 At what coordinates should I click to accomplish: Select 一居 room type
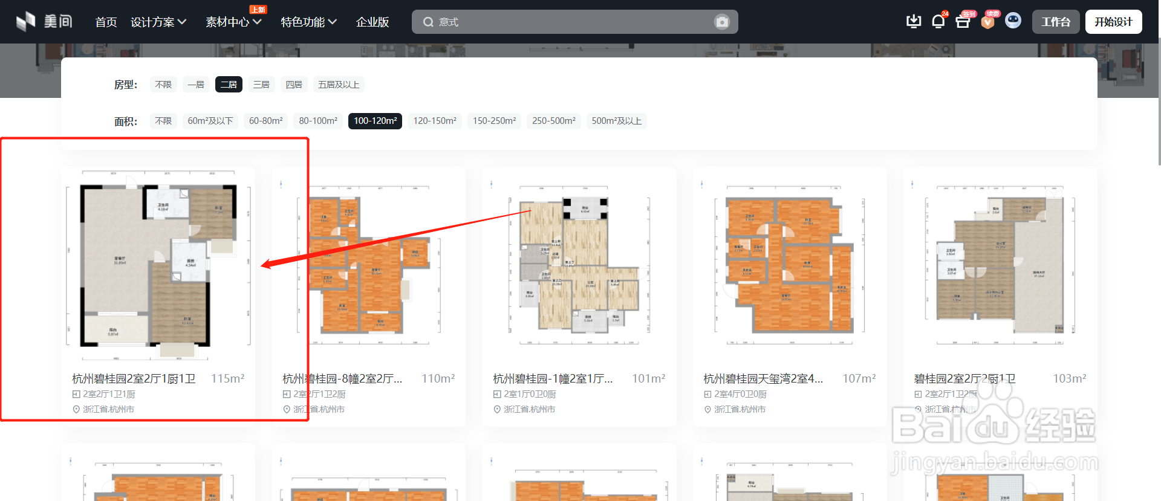pyautogui.click(x=196, y=85)
